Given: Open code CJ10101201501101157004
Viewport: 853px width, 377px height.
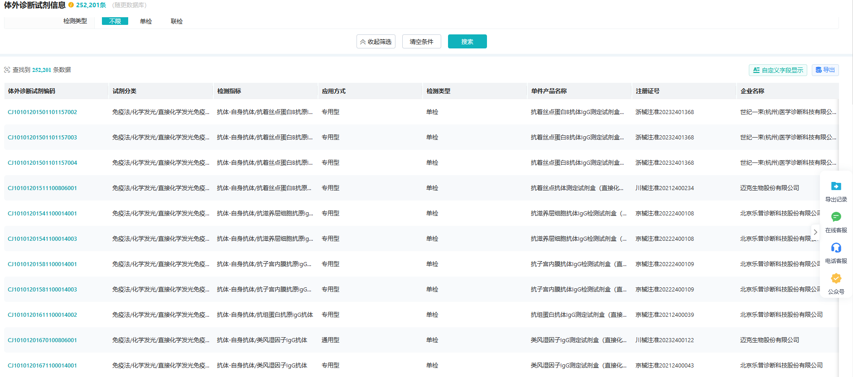Looking at the screenshot, I should (x=43, y=162).
